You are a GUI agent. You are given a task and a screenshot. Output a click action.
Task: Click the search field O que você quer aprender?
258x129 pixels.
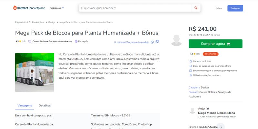[x=135, y=8]
